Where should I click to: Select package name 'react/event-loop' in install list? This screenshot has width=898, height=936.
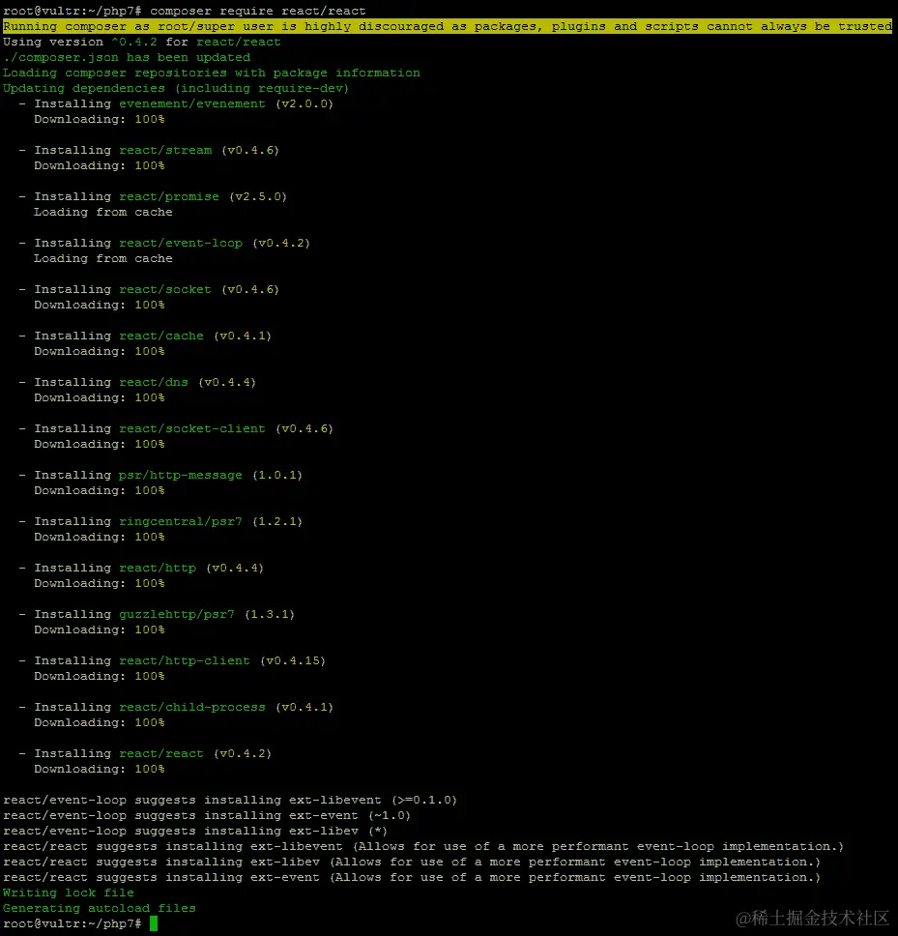point(181,243)
